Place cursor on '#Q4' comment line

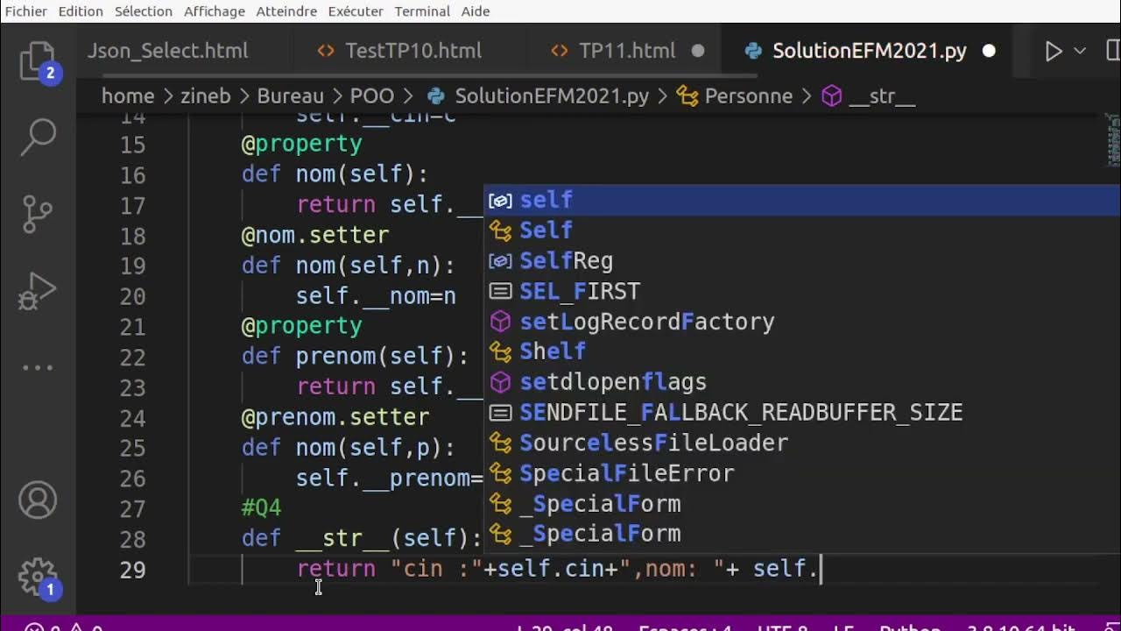261,507
